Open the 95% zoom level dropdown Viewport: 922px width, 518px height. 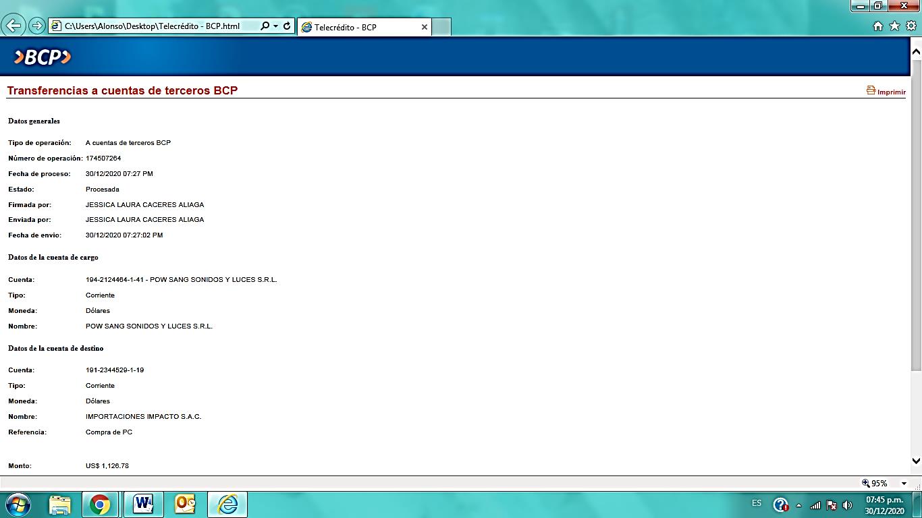tap(904, 484)
